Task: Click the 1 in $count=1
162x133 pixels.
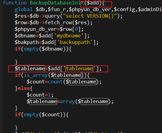Action: pyautogui.click(x=49, y=95)
